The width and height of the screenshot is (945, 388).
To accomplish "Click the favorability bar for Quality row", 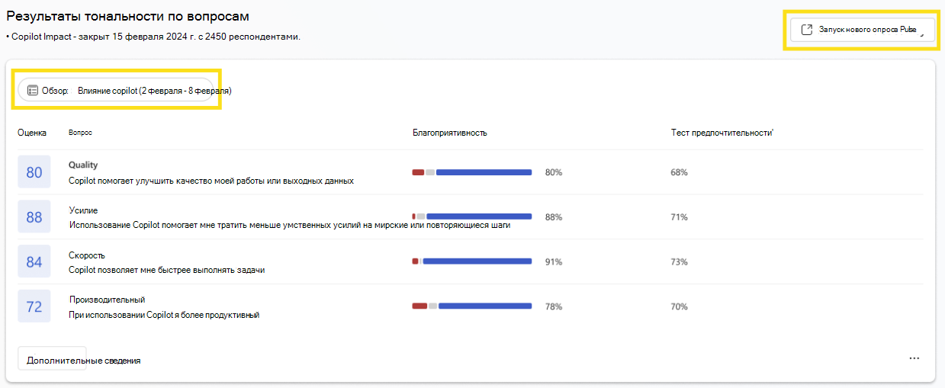I will [472, 172].
